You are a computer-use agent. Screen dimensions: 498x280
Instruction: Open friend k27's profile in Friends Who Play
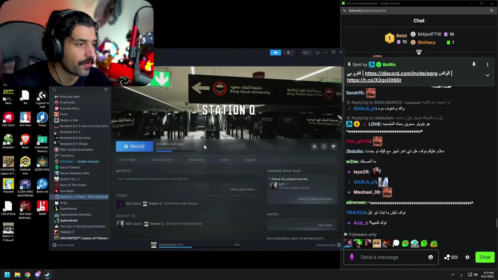282,184
